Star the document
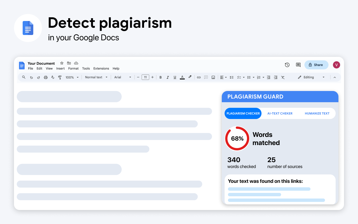Viewport: 358px width, 224px height. coord(62,63)
